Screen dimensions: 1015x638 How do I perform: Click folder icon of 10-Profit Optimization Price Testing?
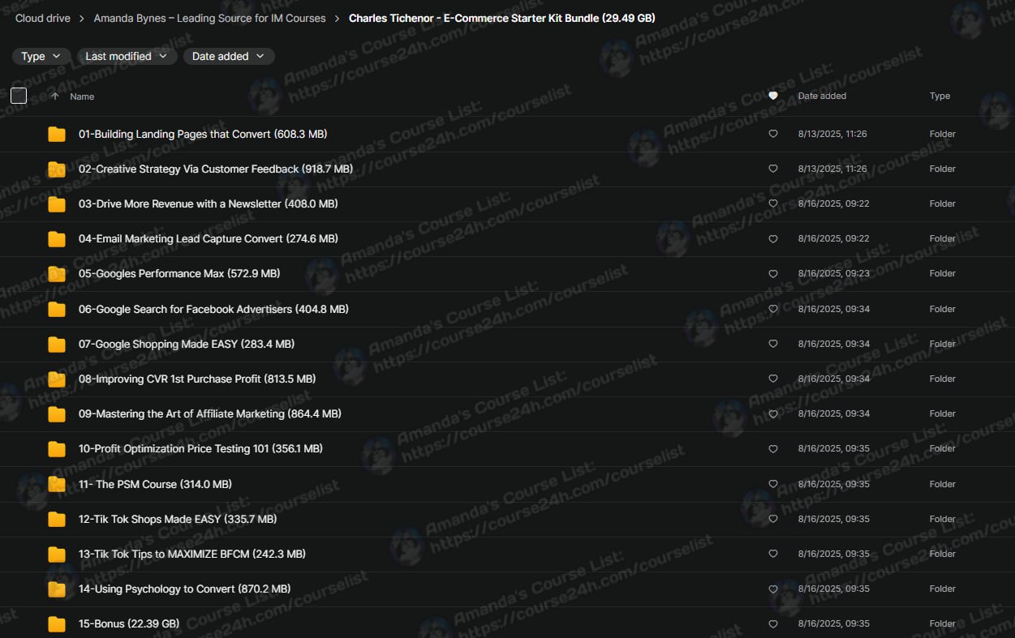57,449
